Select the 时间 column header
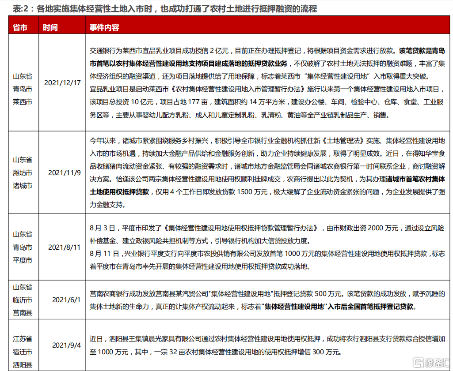 tap(50, 27)
